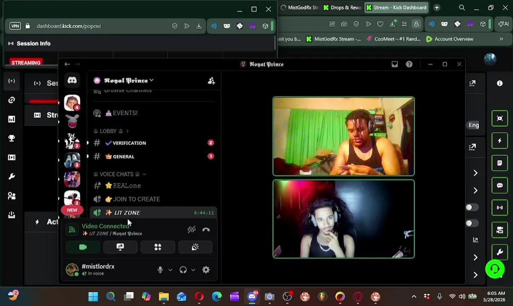Open the Kick sidebar link icon
This screenshot has width=513, height=306.
[12, 100]
